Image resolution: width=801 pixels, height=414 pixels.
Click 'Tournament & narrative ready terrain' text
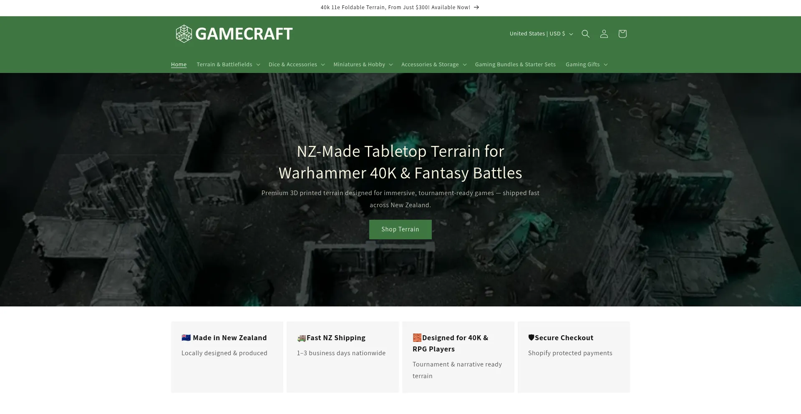[x=457, y=370]
